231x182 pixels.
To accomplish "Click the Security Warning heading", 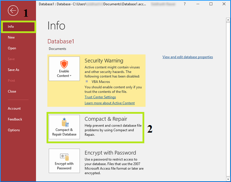I will (x=104, y=60).
